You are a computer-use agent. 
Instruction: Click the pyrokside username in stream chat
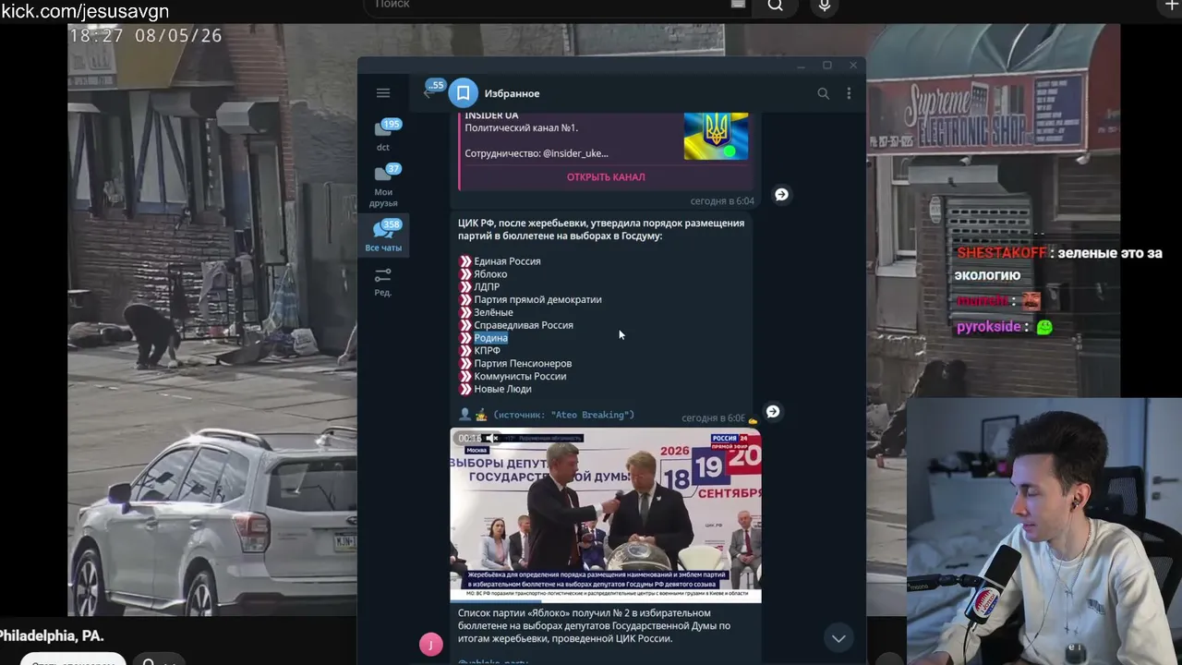[x=988, y=327]
